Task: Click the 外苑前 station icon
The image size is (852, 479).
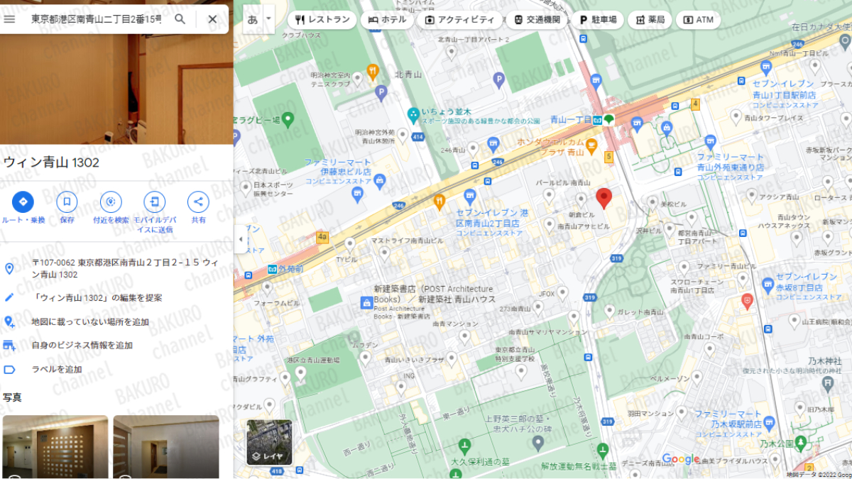Action: click(x=273, y=270)
